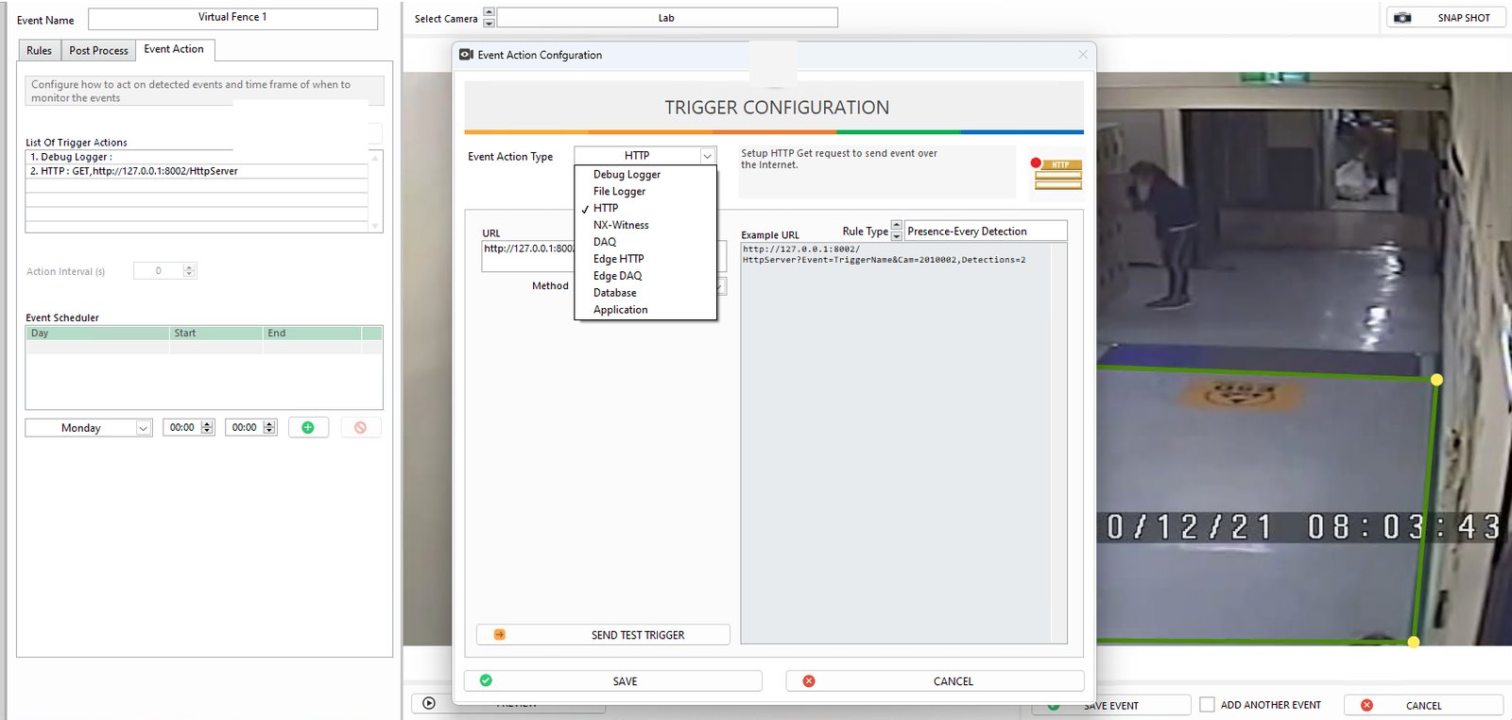Toggle the ADD ANOTHER EVENT checkbox

1207,704
